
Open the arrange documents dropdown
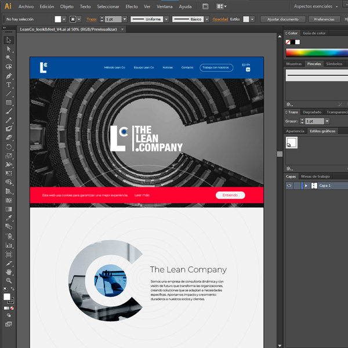[221, 6]
